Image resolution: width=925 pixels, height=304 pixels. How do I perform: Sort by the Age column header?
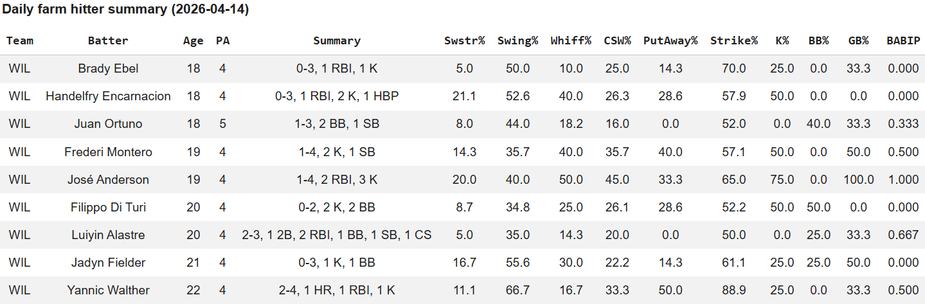pos(193,40)
